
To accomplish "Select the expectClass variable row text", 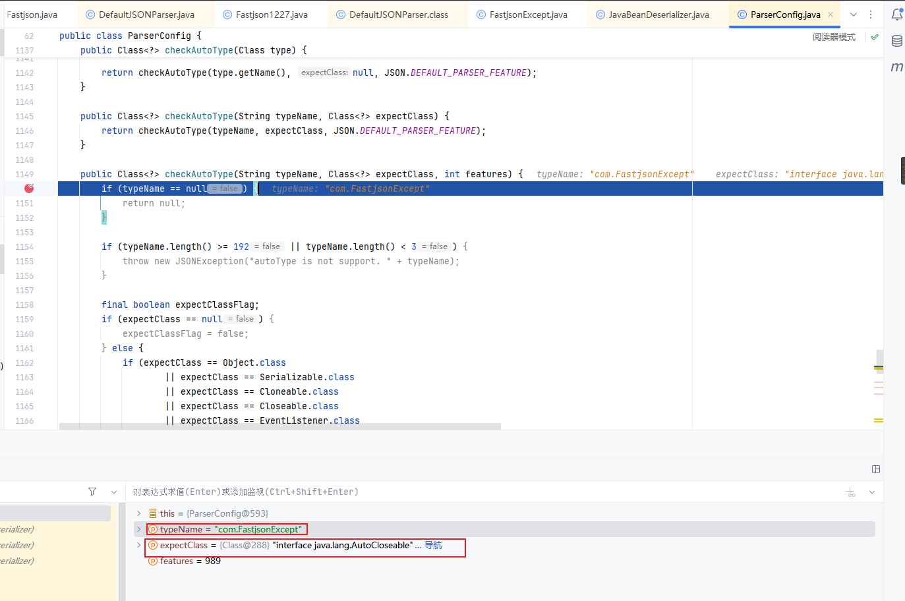I will tap(287, 545).
